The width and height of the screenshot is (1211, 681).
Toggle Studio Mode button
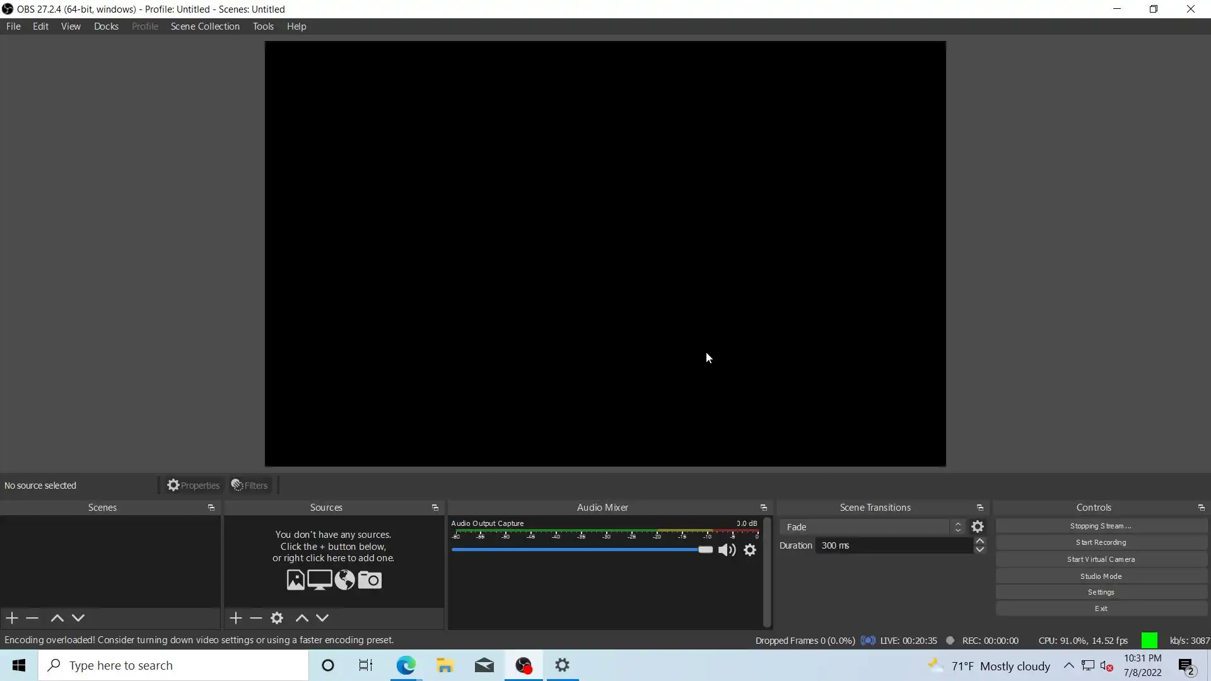pos(1101,576)
